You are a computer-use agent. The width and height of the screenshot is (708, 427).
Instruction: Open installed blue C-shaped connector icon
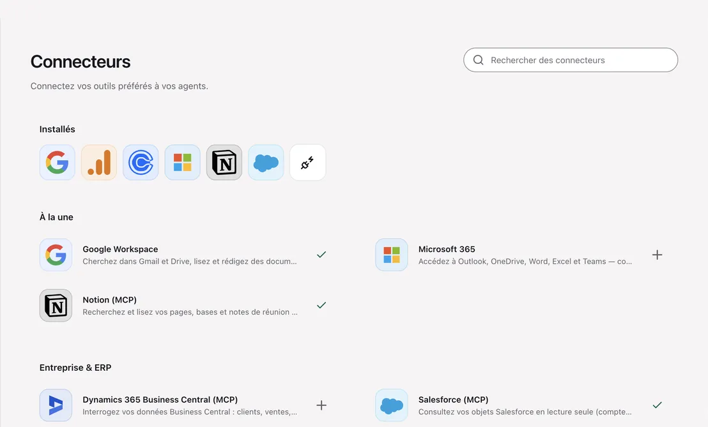tap(141, 162)
